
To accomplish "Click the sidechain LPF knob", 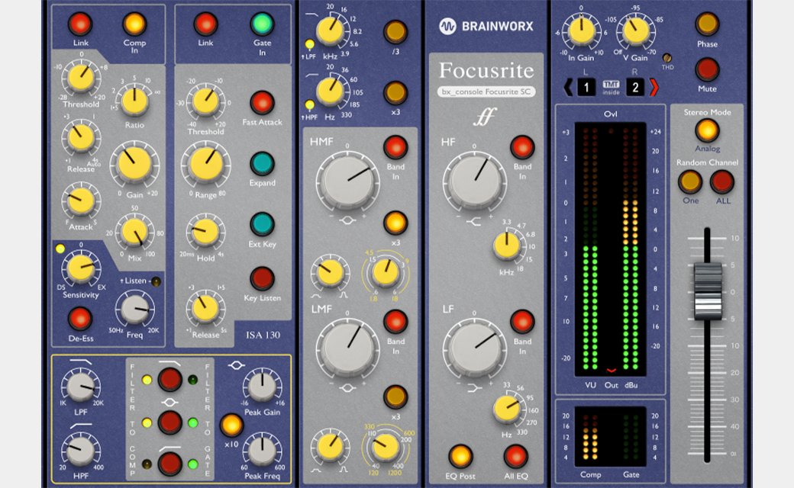I will coord(80,387).
